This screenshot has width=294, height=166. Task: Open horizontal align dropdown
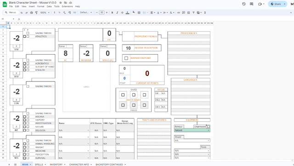click(153, 12)
